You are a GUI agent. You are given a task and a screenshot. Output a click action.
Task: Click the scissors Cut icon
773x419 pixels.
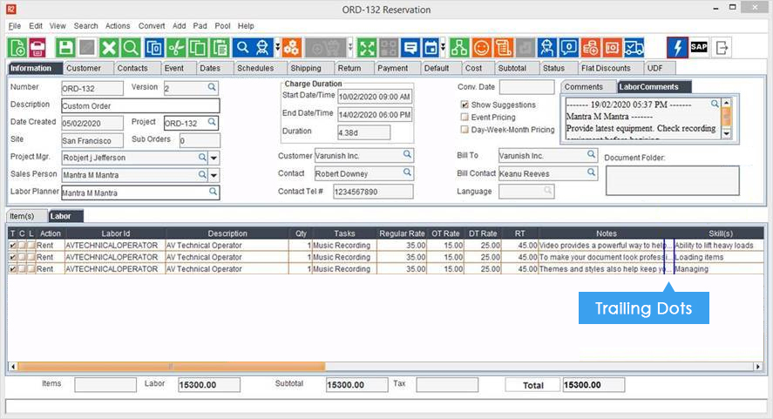[177, 47]
